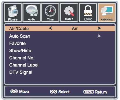Image resolution: width=120 pixels, height=100 pixels.
Task: Select the CHANNEL tab
Action: click(107, 13)
